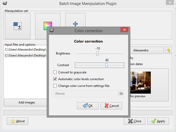
Task: Open the About dialog
Action: (17, 121)
